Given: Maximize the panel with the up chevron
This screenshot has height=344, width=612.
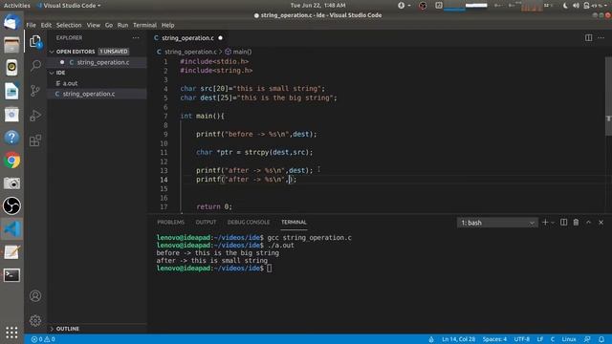Looking at the screenshot, I should [589, 223].
